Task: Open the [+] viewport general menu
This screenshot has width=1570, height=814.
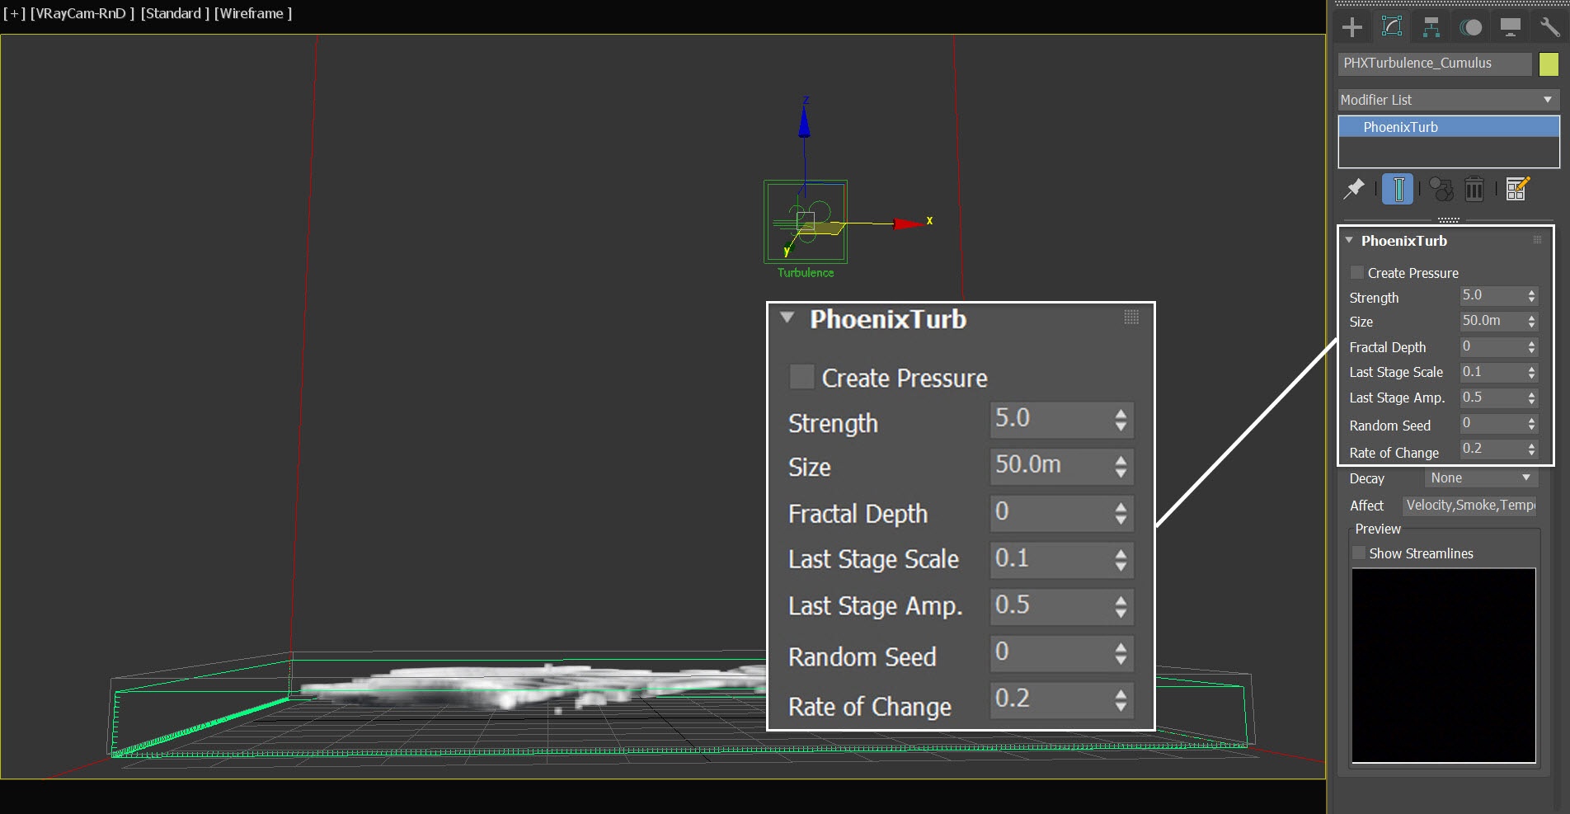Action: 14,13
